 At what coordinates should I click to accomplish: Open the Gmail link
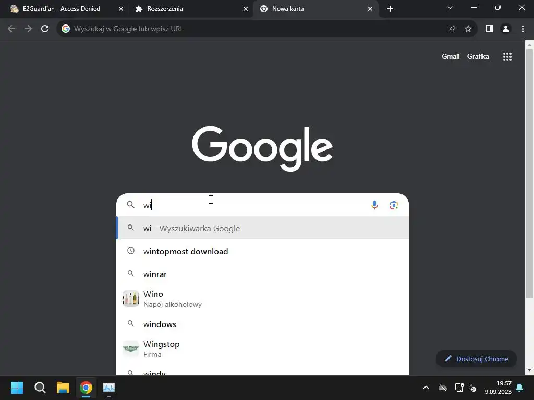[x=451, y=56]
